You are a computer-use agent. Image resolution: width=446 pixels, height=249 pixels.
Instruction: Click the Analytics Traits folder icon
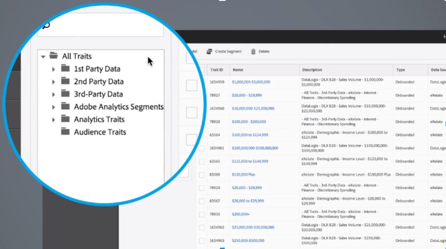(x=66, y=119)
